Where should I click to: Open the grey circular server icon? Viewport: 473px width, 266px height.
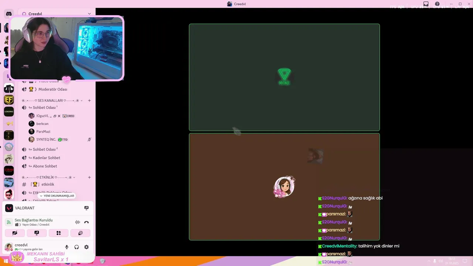click(x=9, y=147)
